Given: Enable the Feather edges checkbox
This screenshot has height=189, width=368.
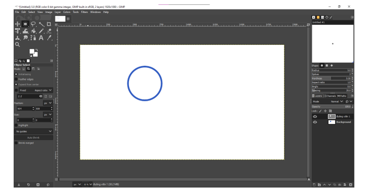Looking at the screenshot, I should 16,79.
